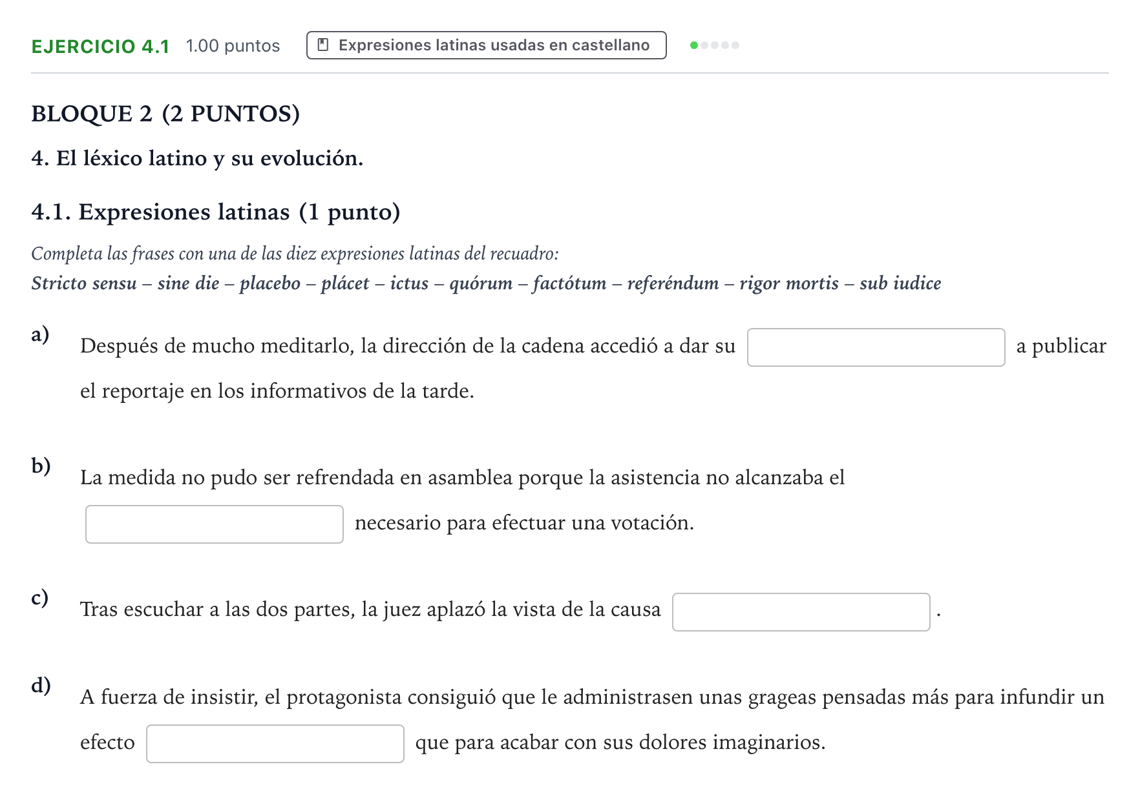The width and height of the screenshot is (1140, 811).
Task: Click the 'EJERCICIO 4.1' heading
Action: (100, 46)
